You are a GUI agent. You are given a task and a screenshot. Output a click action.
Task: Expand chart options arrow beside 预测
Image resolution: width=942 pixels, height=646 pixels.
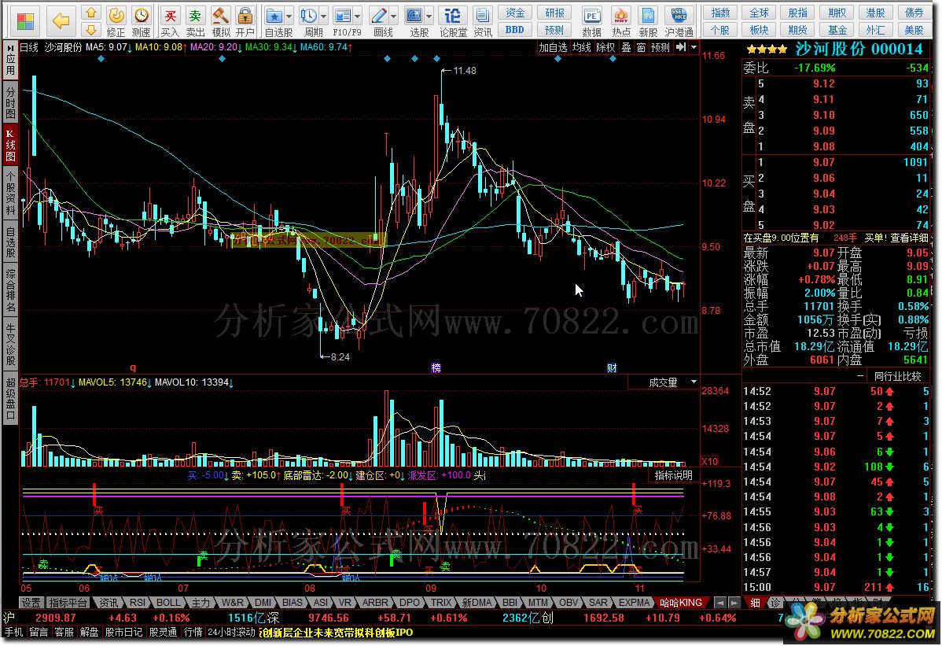point(694,47)
